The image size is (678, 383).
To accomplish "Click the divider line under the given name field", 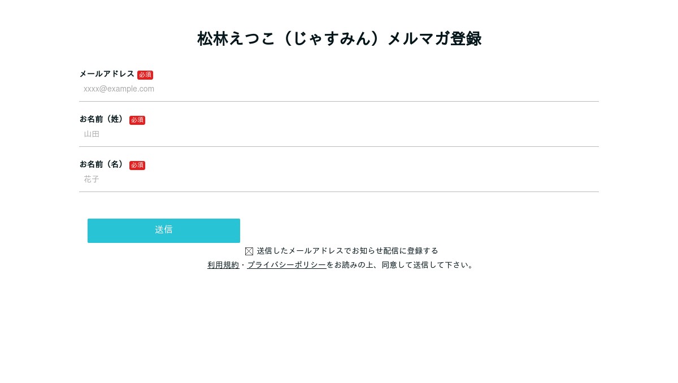I will [x=339, y=192].
